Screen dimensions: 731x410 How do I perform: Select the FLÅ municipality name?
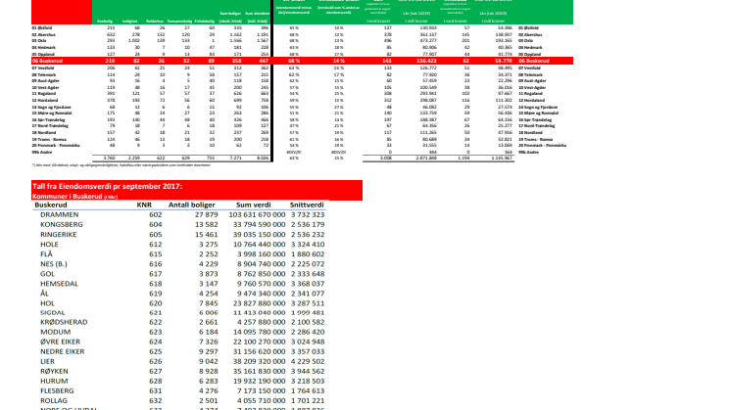click(46, 254)
